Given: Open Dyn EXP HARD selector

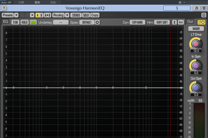Looking at the screenshot, I should 137,22.
